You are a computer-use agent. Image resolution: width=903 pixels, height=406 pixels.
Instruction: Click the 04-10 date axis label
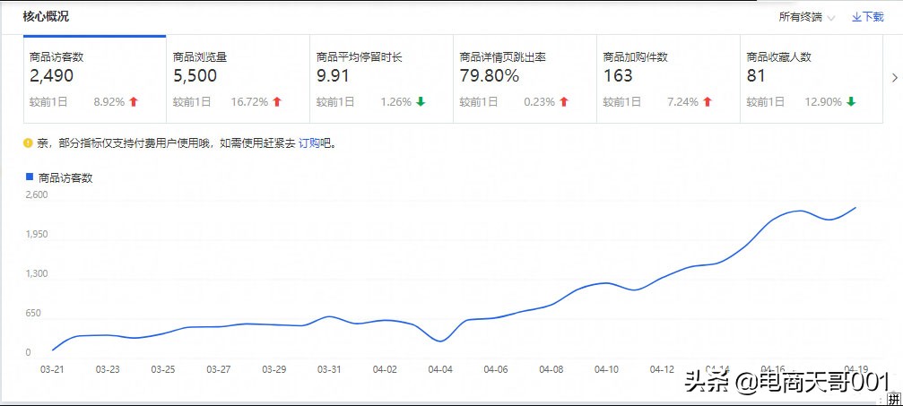tap(606, 369)
